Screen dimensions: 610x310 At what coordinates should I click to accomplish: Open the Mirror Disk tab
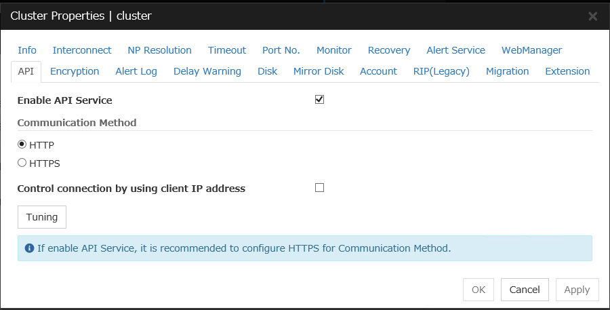[x=319, y=71]
